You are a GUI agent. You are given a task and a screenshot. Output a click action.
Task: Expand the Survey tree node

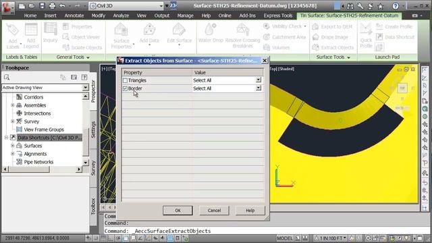[x=13, y=122]
